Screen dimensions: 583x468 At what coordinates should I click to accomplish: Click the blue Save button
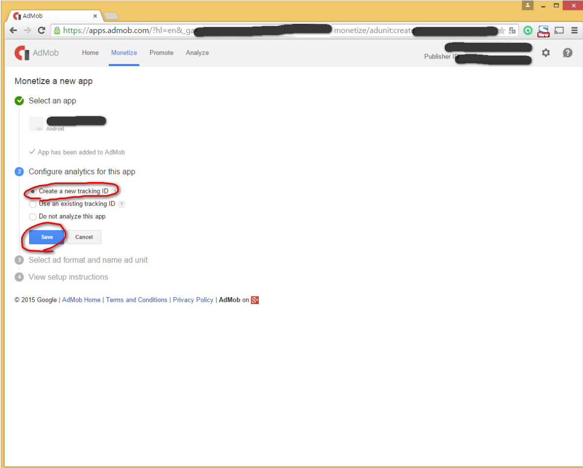[x=47, y=237]
